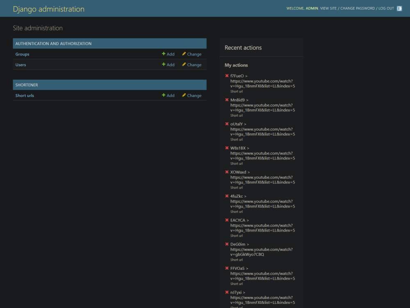
Task: Click red X icon next to oUtalY
Action: pyautogui.click(x=227, y=124)
